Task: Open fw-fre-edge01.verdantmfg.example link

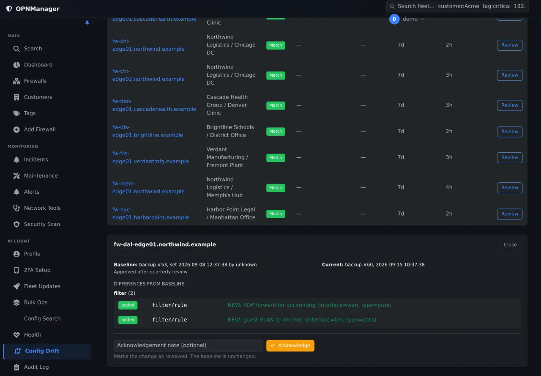Action: click(x=150, y=157)
